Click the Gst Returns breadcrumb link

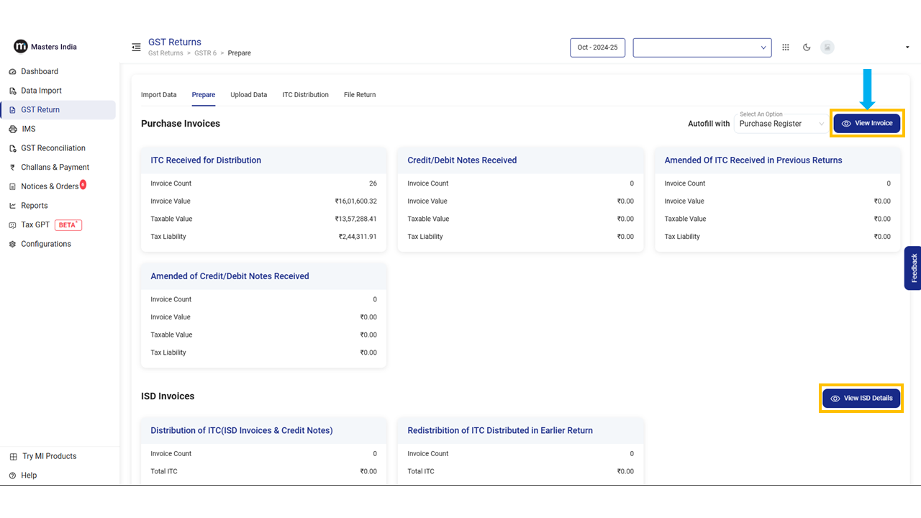pos(165,53)
